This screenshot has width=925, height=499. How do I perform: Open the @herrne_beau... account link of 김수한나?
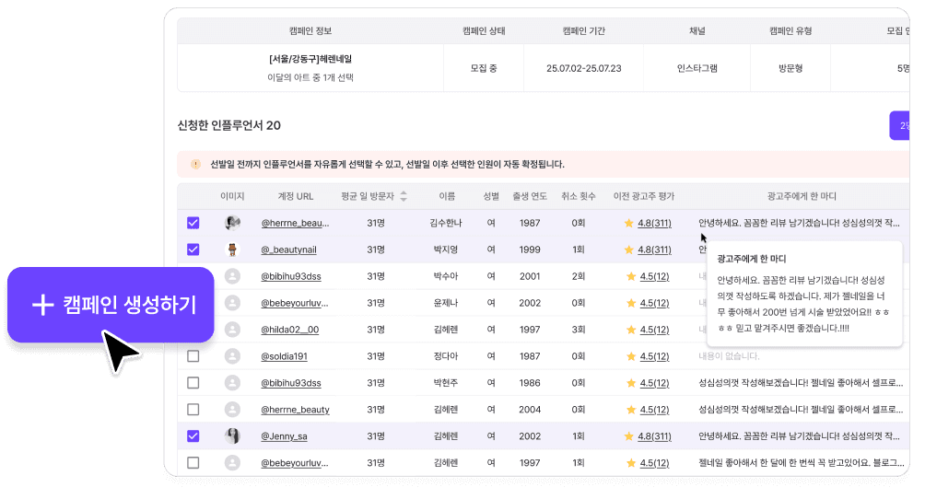coord(295,223)
